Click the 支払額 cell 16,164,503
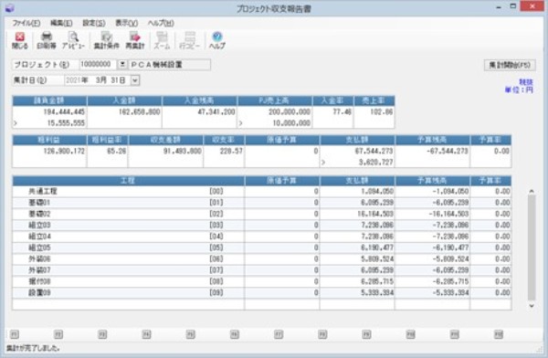 tap(375, 214)
